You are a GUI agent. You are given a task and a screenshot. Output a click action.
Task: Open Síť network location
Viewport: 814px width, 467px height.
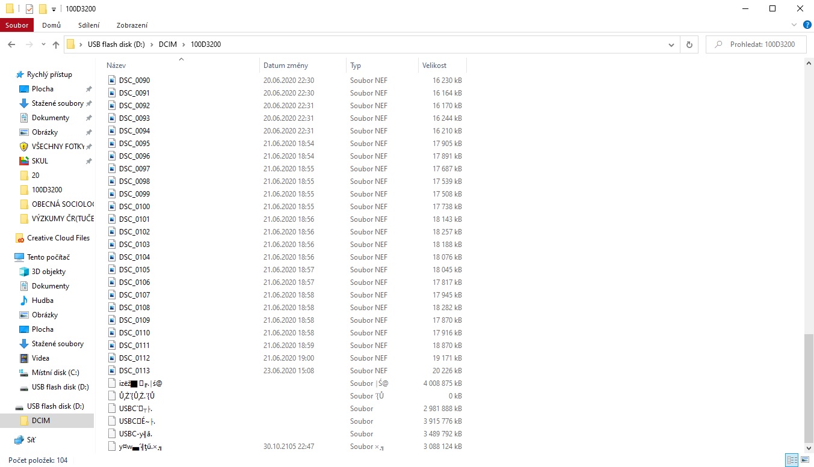(31, 440)
